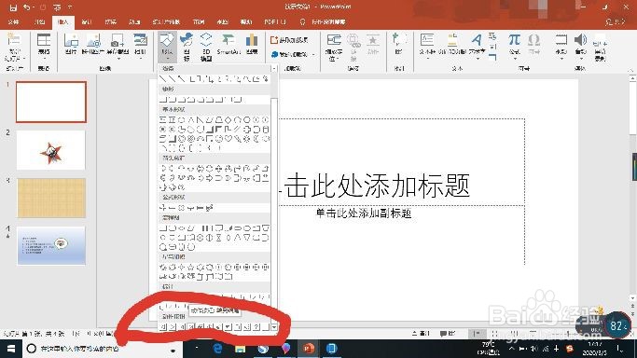Viewport: 637px width, 358px height.
Task: Expand the Photo Album dropdown arrow
Action: [141, 59]
